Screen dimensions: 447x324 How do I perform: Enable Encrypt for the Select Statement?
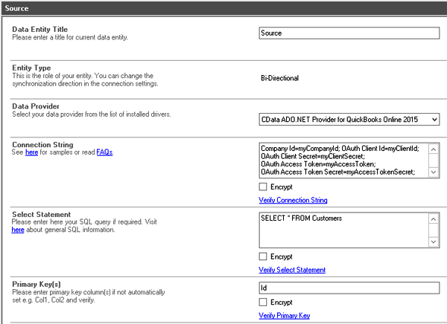(263, 256)
